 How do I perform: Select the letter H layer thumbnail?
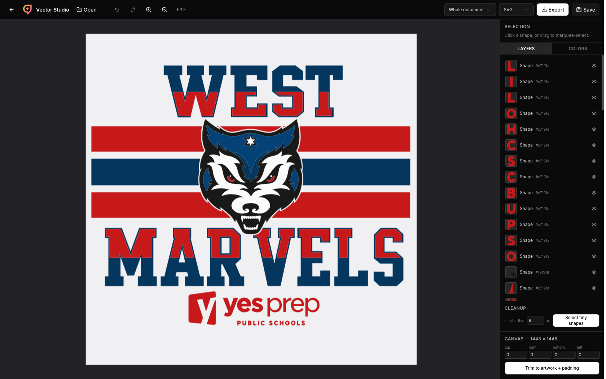point(511,129)
